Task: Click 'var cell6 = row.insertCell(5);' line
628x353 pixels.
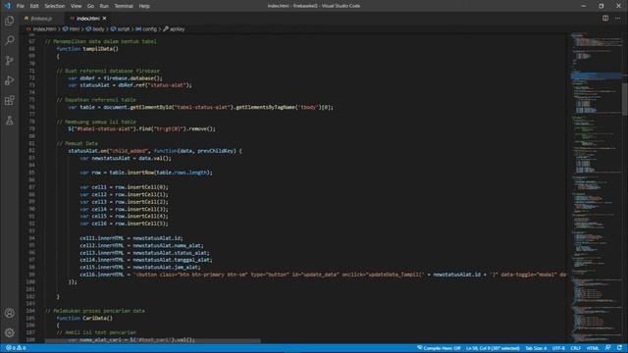Action: click(x=124, y=224)
